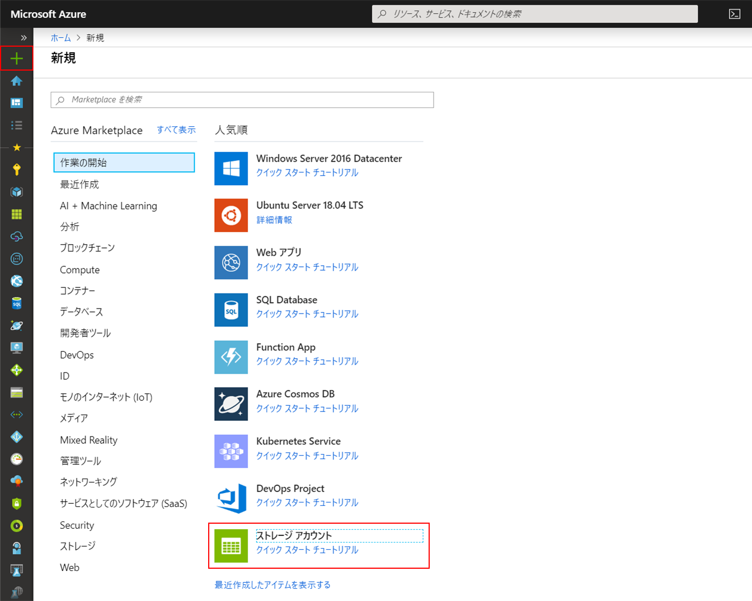Select ID category
Image resolution: width=752 pixels, height=601 pixels.
pos(65,376)
